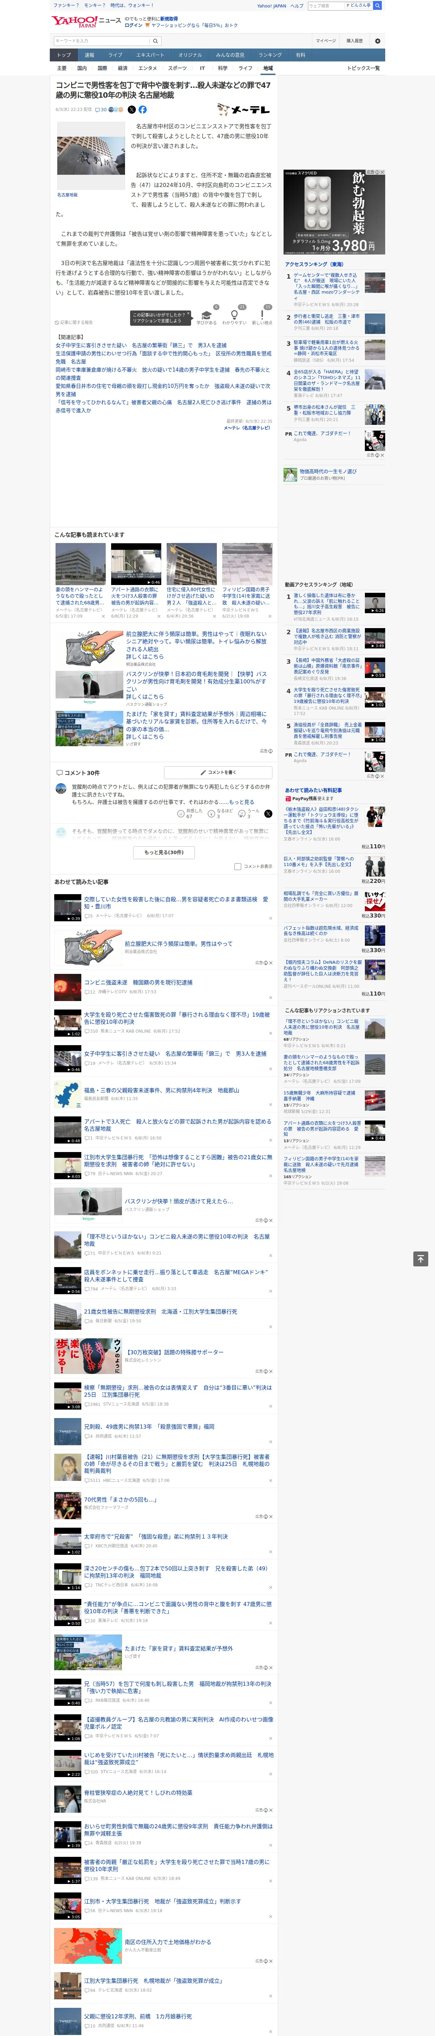Image resolution: width=435 pixels, height=2036 pixels.
Task: Open マイページ
Action: tap(325, 41)
